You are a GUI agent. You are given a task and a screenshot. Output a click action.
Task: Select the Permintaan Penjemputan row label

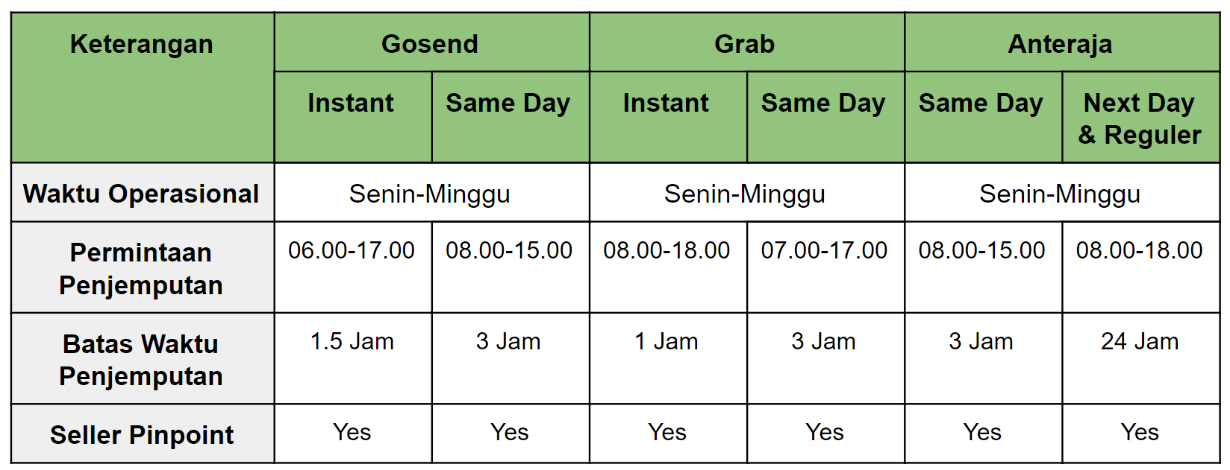(x=142, y=267)
